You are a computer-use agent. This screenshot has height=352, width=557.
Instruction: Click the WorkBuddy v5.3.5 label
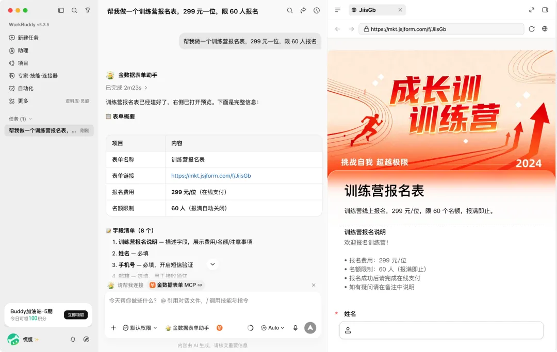pos(29,25)
